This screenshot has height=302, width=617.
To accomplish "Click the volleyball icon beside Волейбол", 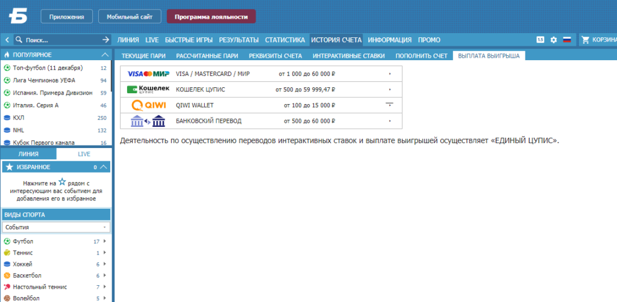I will [x=7, y=298].
